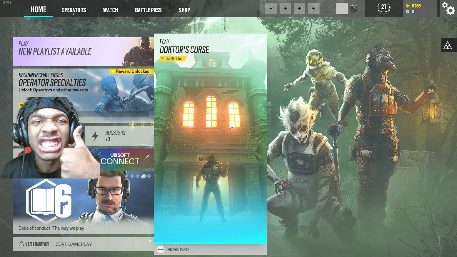Screen dimensions: 457x257
Task: Click the R6 Credits balance showing 0
Action: click(x=410, y=11)
